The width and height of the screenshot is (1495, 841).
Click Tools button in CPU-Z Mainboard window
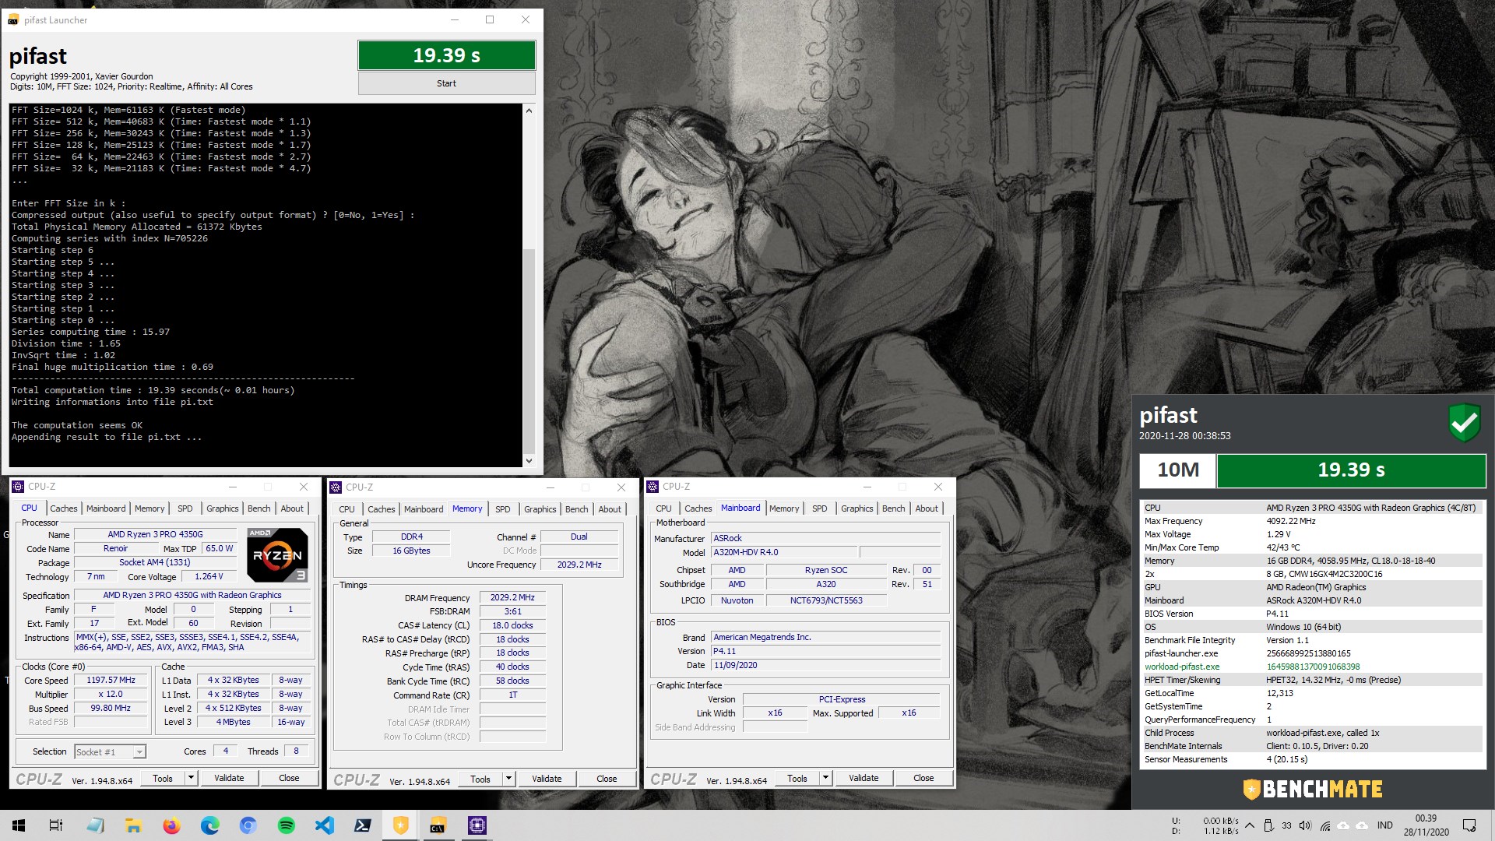(797, 778)
